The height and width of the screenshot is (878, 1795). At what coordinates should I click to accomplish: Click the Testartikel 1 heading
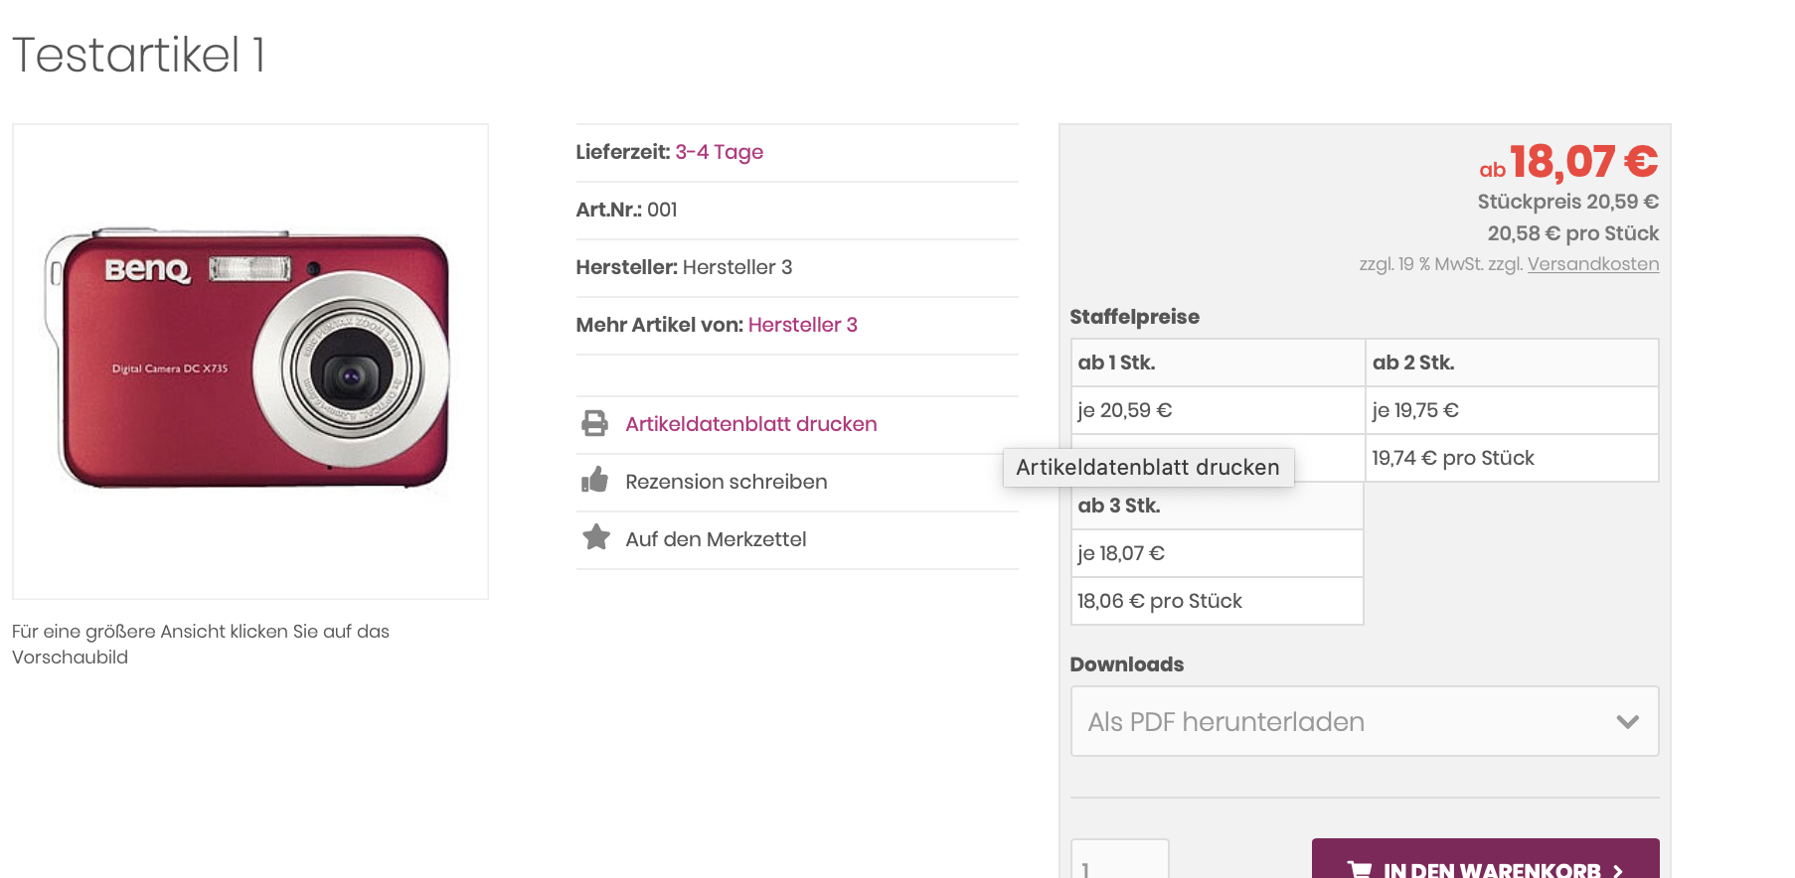pyautogui.click(x=139, y=55)
